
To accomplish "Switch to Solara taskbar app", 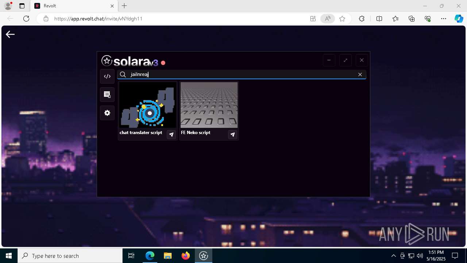I will [x=204, y=256].
